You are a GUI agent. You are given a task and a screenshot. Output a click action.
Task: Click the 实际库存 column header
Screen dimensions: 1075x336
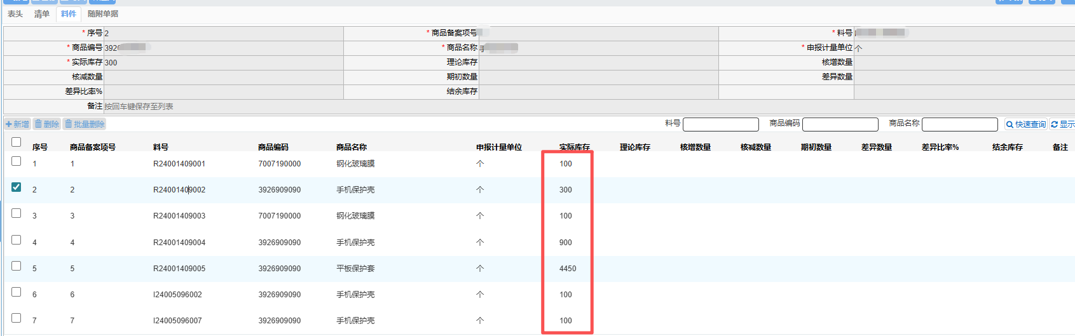(575, 147)
